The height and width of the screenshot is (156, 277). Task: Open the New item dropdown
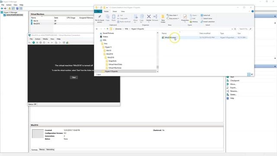[172, 16]
